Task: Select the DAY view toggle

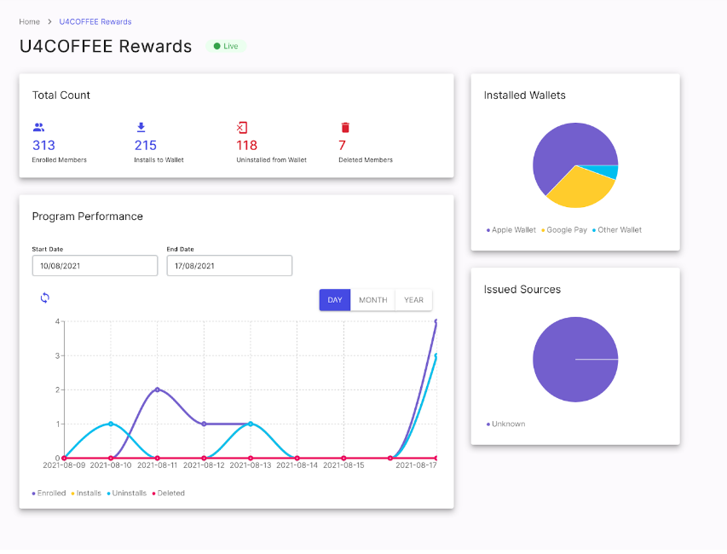Action: (x=335, y=300)
